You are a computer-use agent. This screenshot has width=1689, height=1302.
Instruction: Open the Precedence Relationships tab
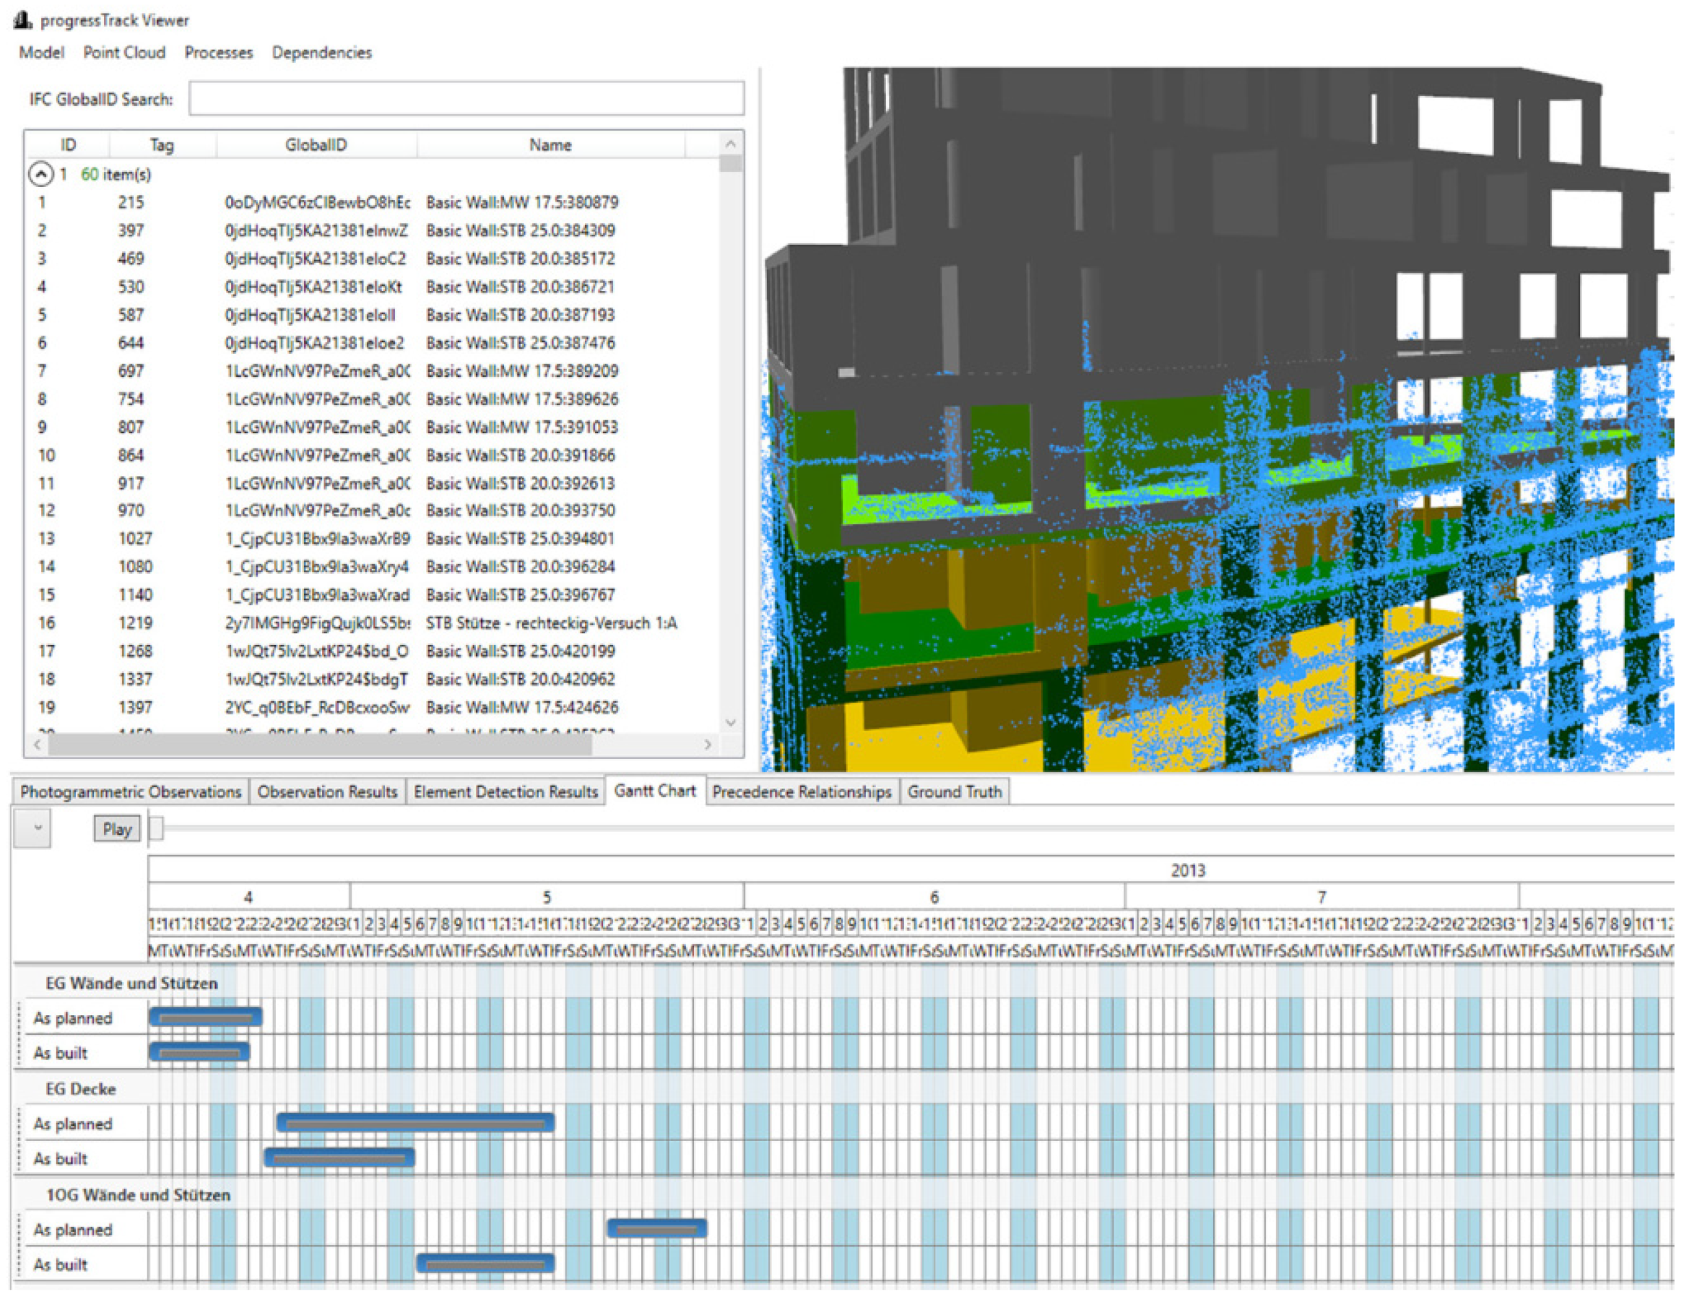tap(801, 792)
